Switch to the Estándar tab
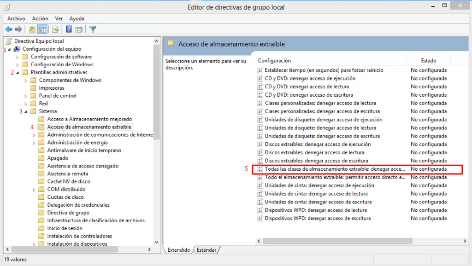 pos(206,250)
